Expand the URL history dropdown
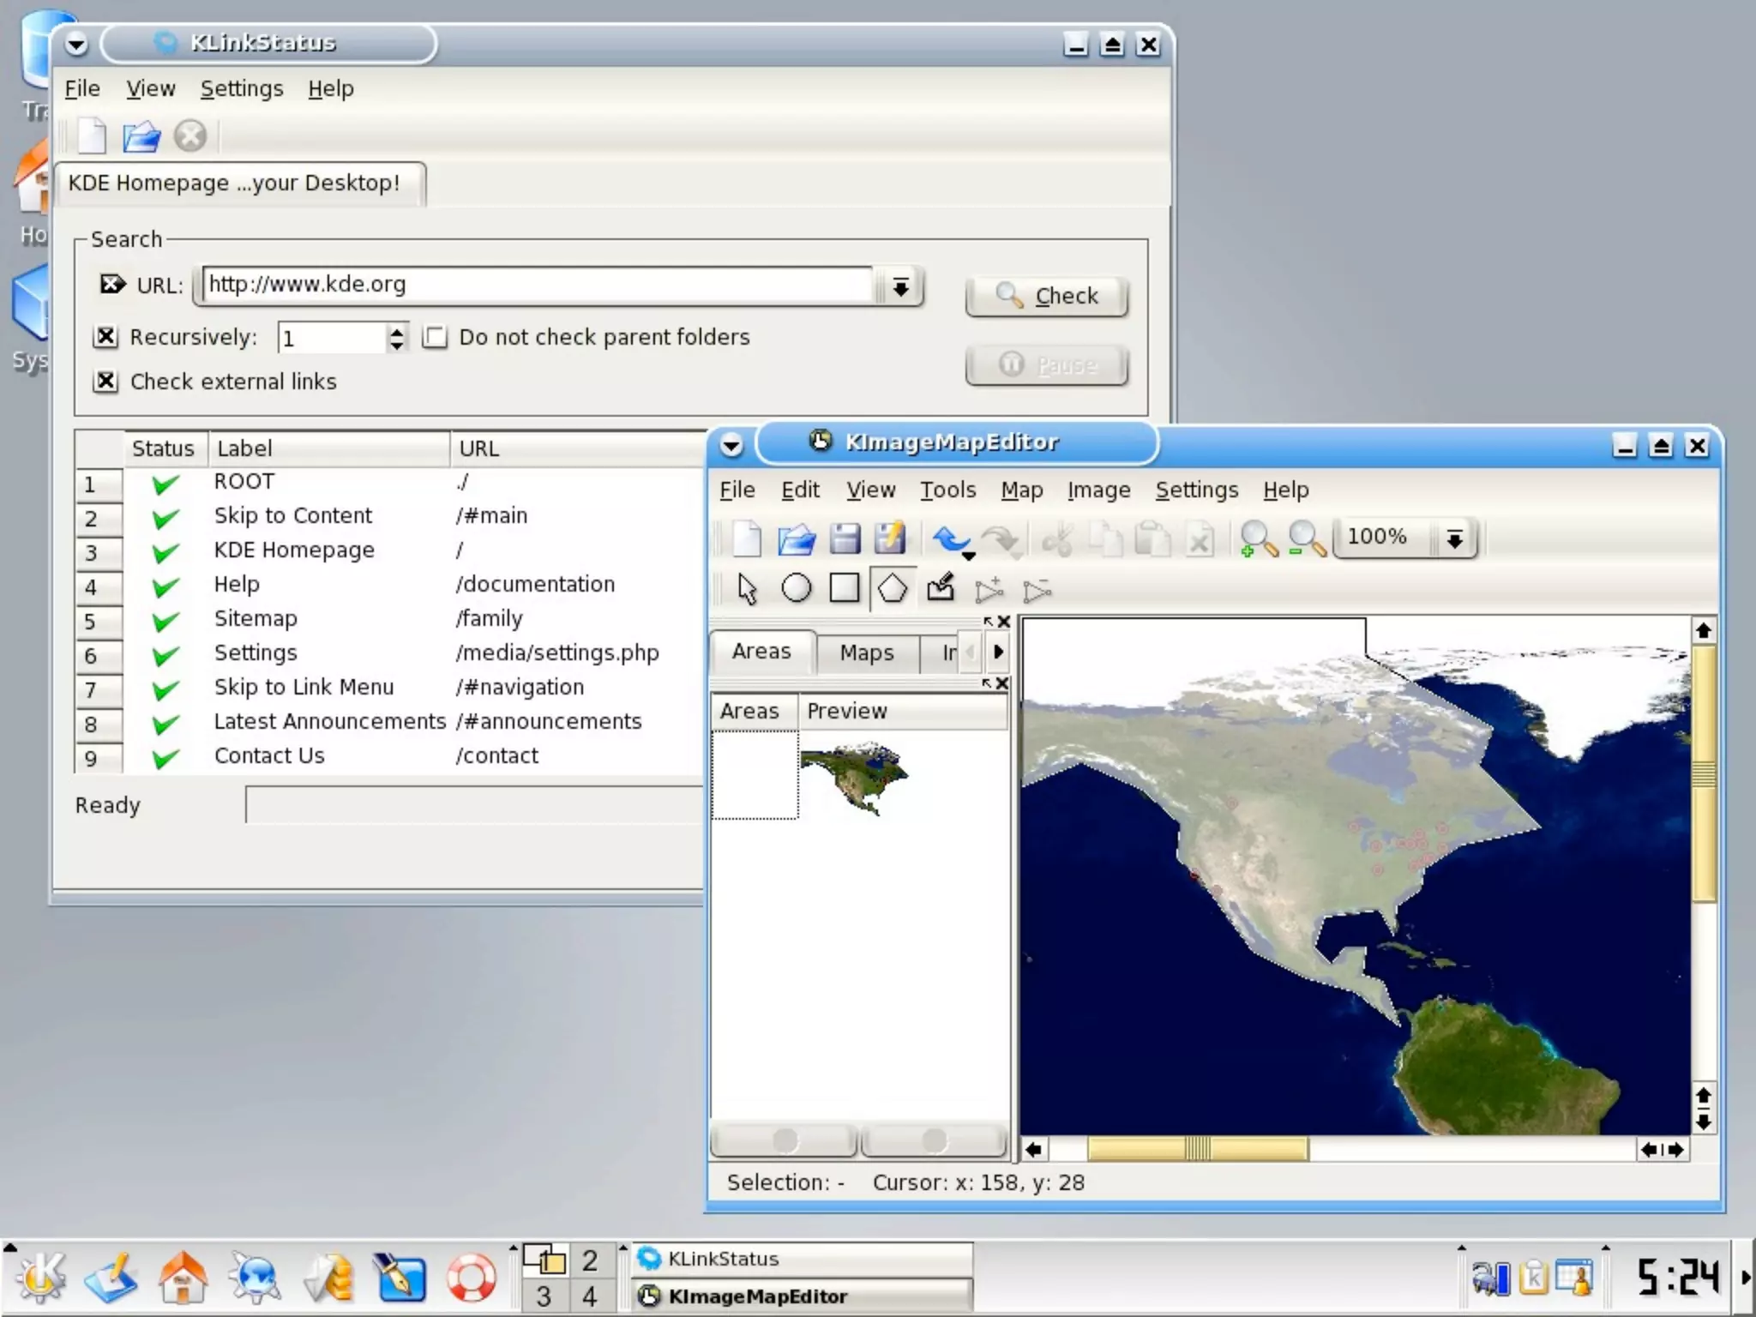The height and width of the screenshot is (1317, 1756). point(900,286)
